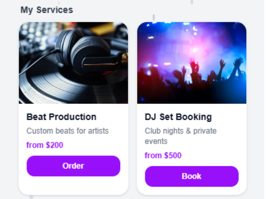
Task: Select the Beat Production title
Action: pos(62,117)
